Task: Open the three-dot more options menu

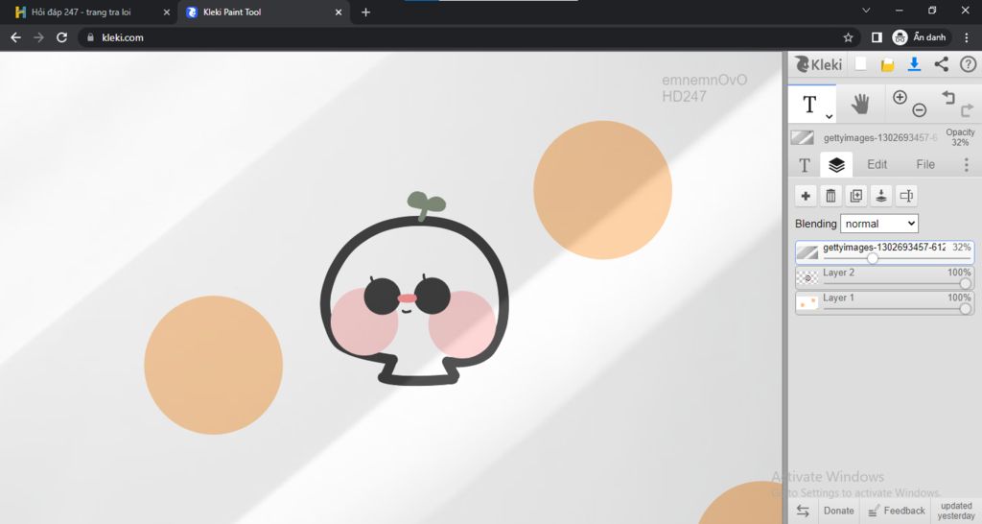Action: 967,165
